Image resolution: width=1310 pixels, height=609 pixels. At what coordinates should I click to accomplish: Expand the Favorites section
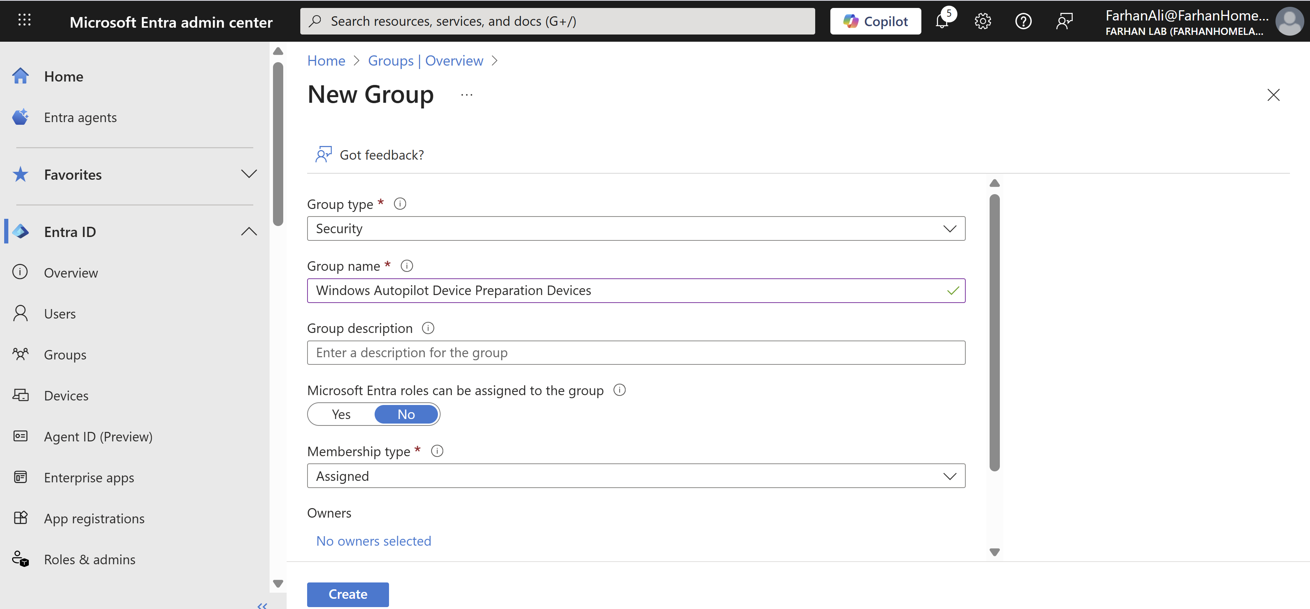(x=249, y=174)
